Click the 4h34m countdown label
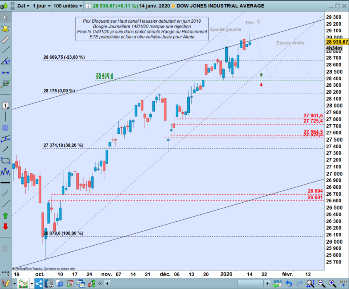349x289 pixels. 334,48
